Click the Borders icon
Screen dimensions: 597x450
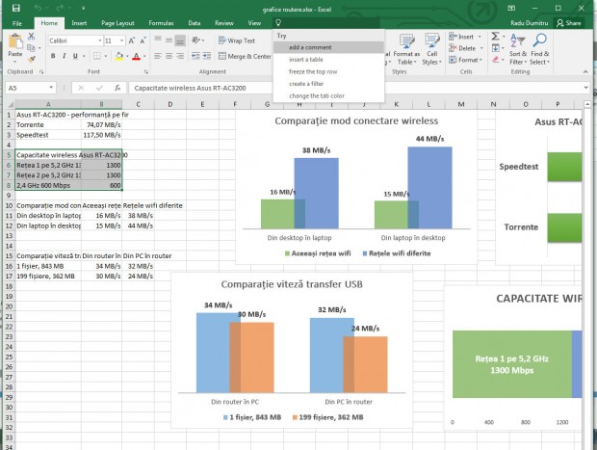(97, 56)
